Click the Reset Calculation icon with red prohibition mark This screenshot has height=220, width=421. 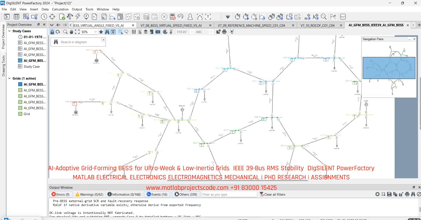172,17
